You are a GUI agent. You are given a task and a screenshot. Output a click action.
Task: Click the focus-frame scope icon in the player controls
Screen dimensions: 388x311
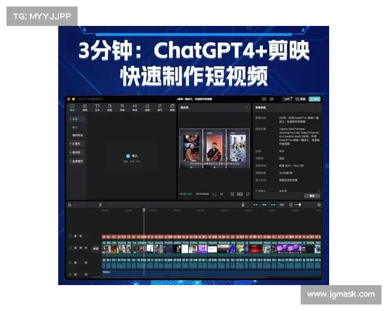232,194
